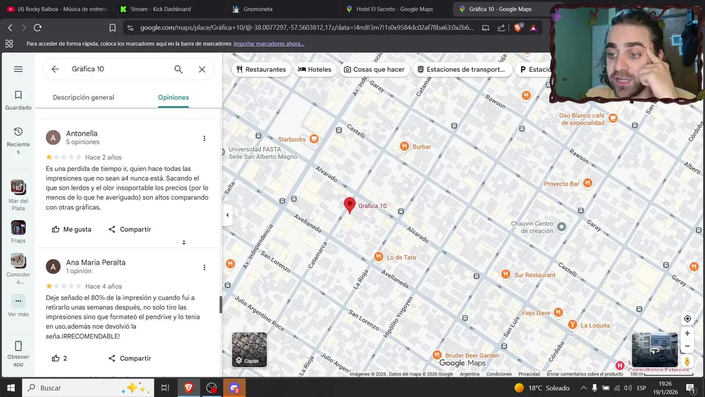Open the Mar del Plata recent item

pyautogui.click(x=18, y=195)
